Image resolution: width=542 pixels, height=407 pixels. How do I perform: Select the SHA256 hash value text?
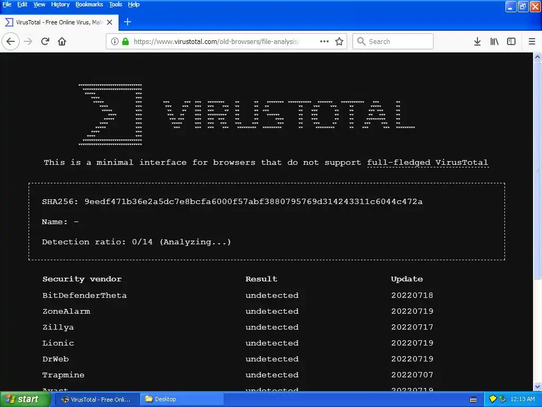pos(254,202)
